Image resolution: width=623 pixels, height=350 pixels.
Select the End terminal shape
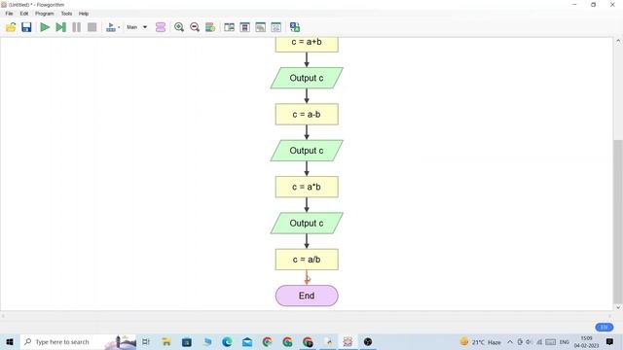(x=307, y=296)
